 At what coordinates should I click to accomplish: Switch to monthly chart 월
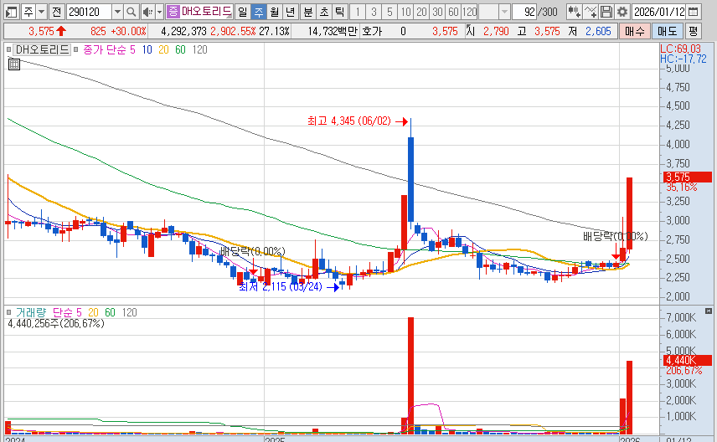tap(274, 12)
